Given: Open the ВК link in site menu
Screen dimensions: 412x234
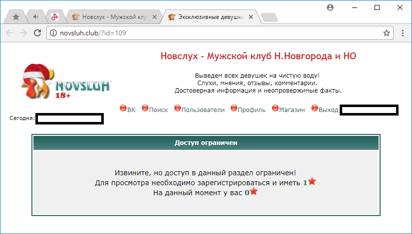Looking at the screenshot, I should coord(131,110).
